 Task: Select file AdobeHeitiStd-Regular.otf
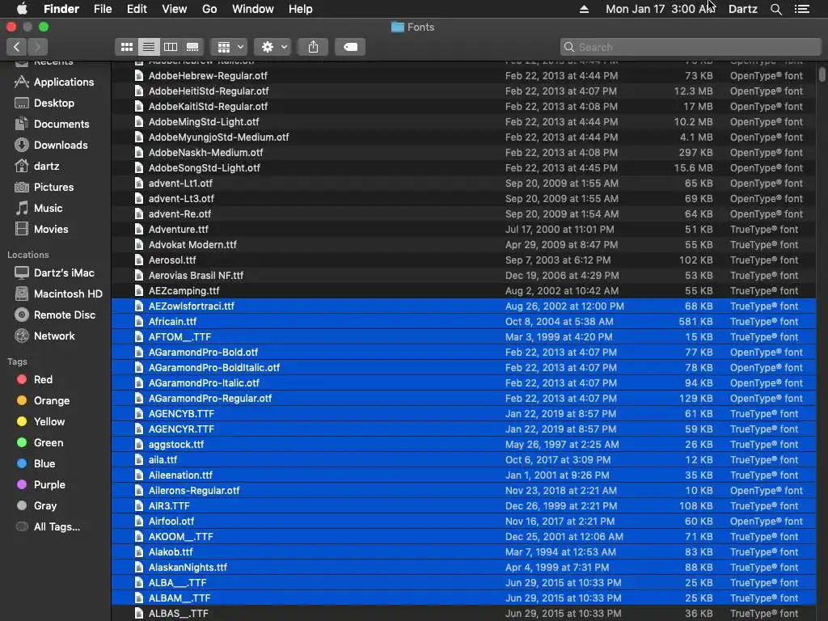click(x=463, y=91)
